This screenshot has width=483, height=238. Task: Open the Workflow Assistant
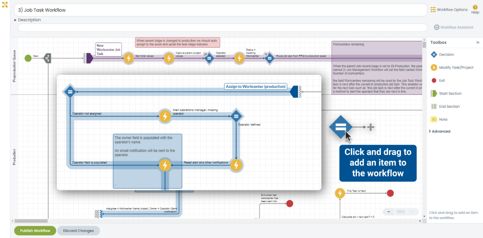click(453, 27)
